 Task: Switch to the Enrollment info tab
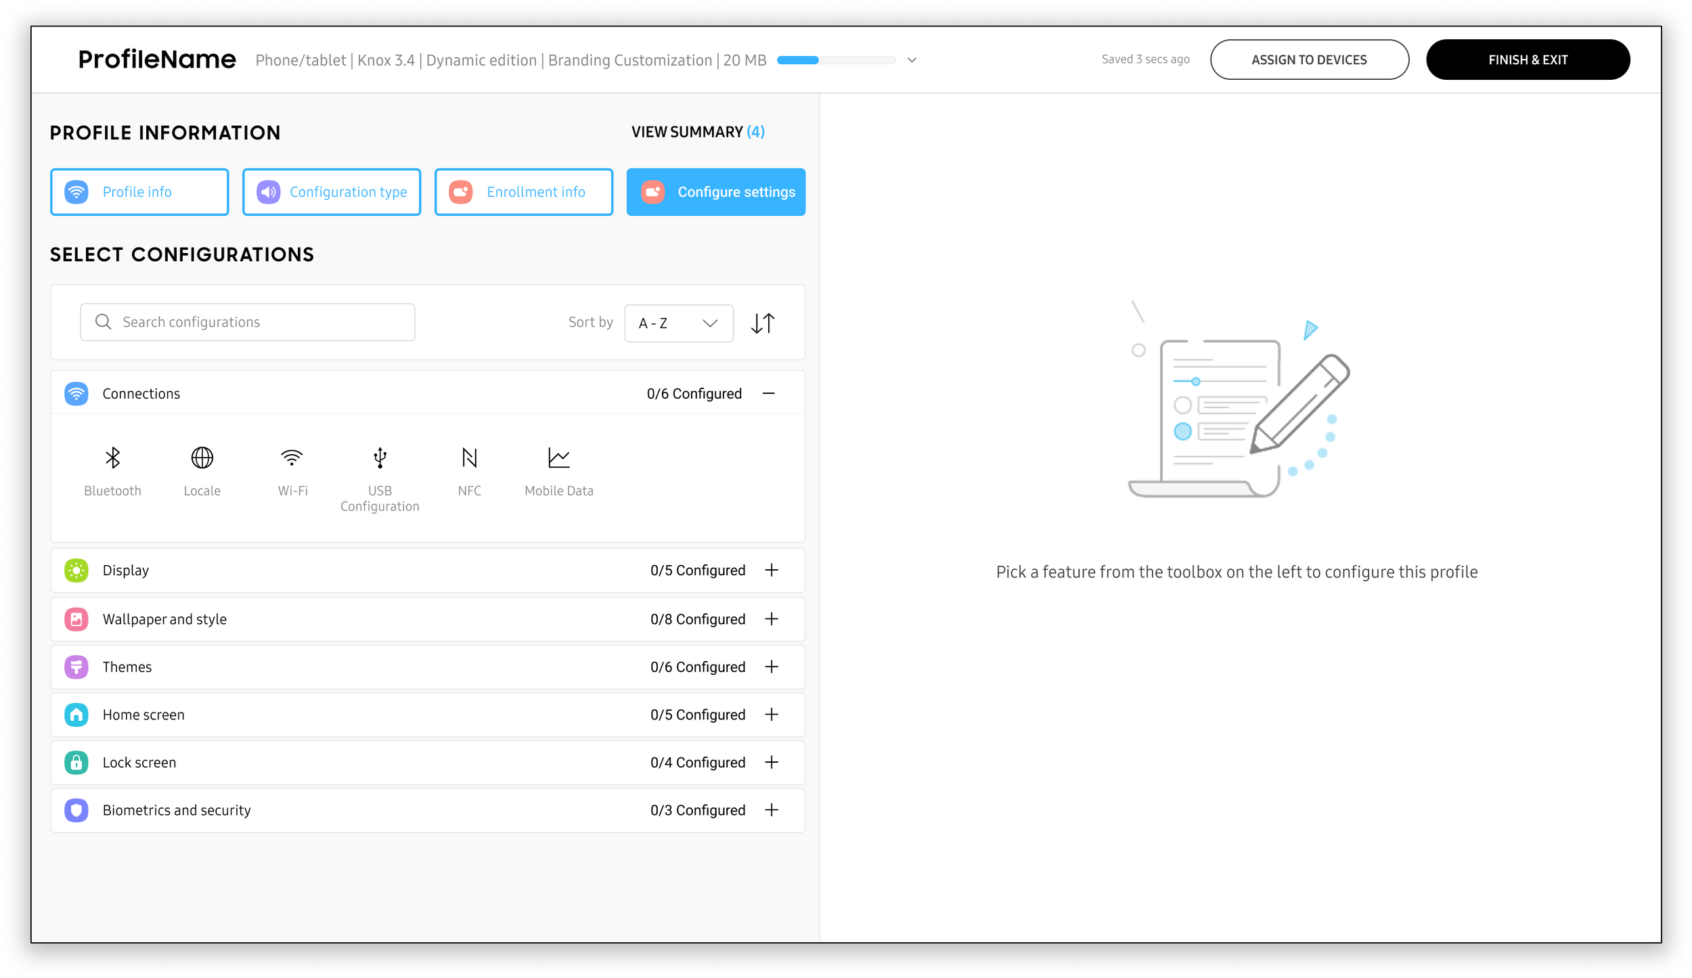523,192
